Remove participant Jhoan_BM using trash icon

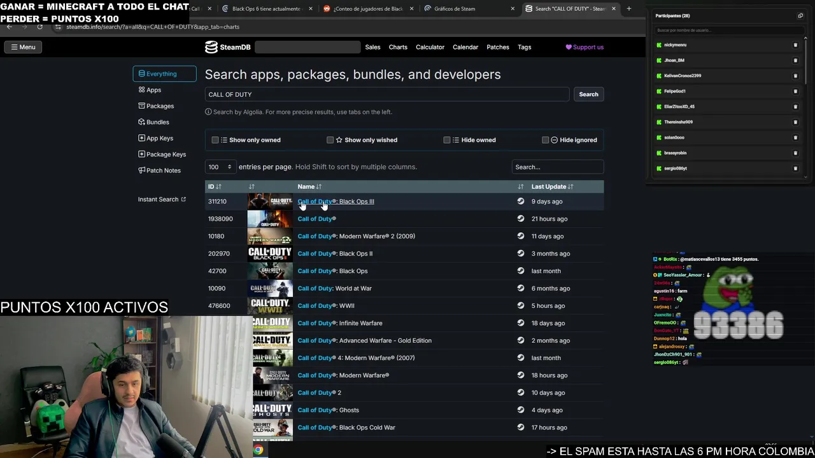tap(795, 60)
